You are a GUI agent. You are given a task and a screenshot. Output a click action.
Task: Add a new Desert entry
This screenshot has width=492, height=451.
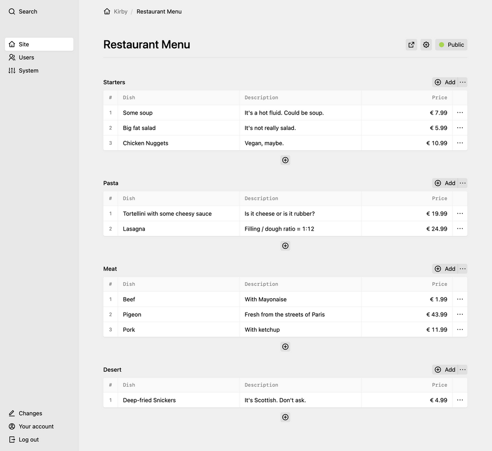(x=445, y=370)
